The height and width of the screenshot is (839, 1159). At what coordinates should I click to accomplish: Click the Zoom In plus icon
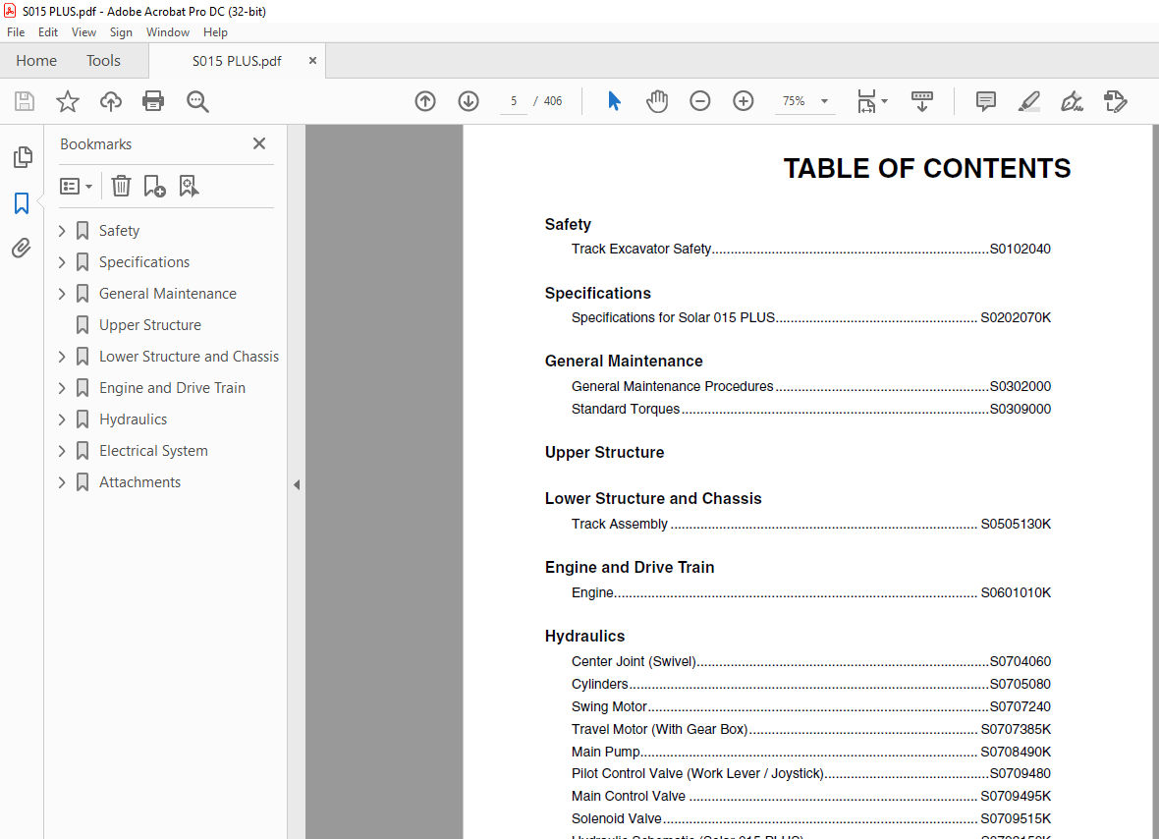744,101
